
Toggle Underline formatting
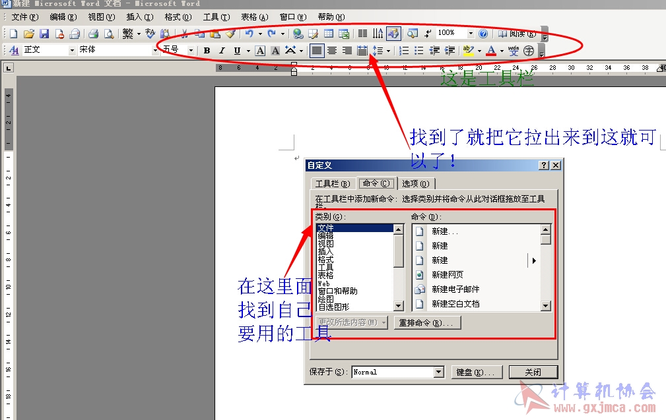[x=238, y=51]
